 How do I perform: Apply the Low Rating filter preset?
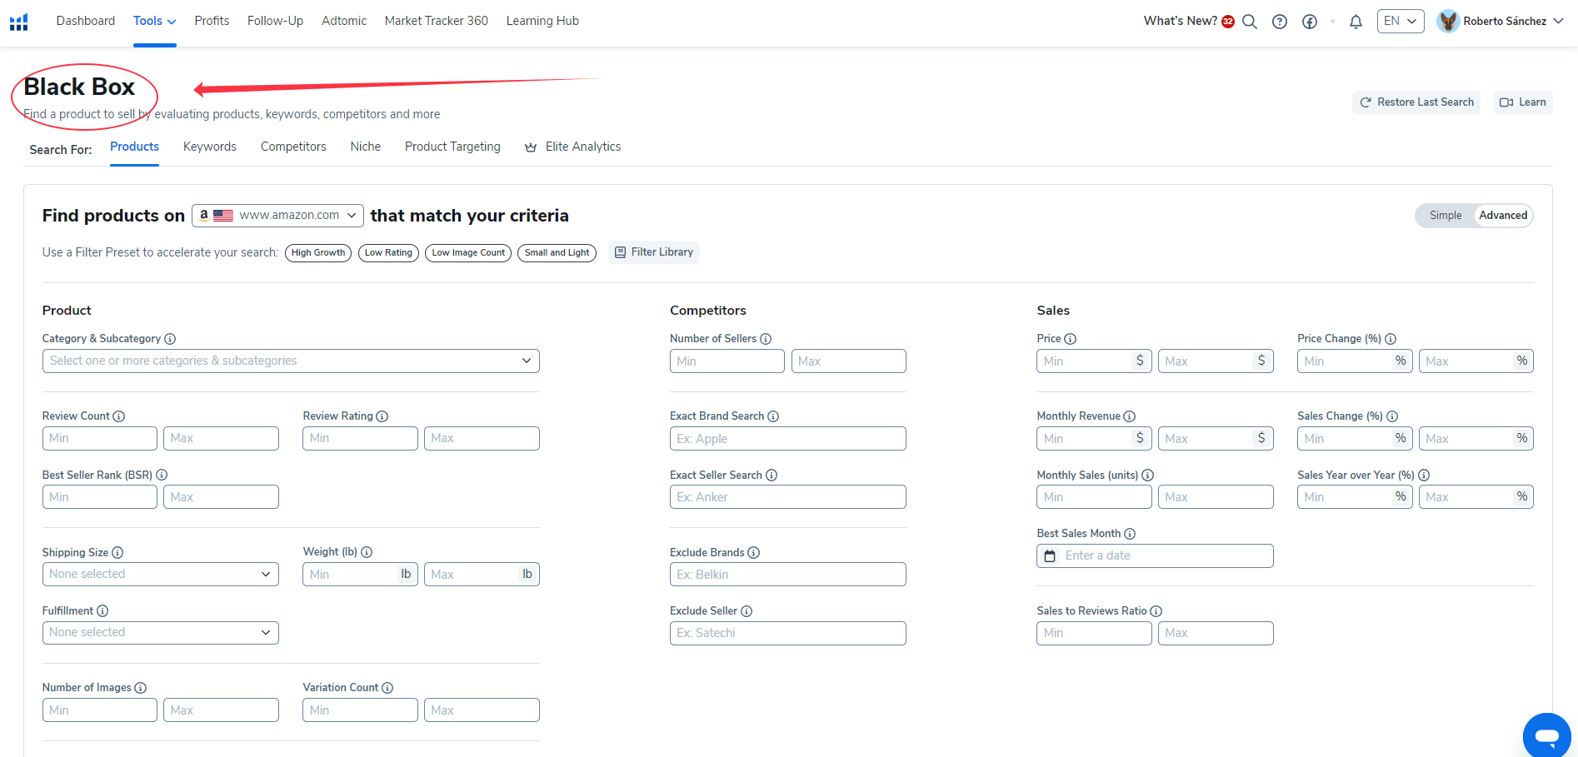pyautogui.click(x=388, y=253)
